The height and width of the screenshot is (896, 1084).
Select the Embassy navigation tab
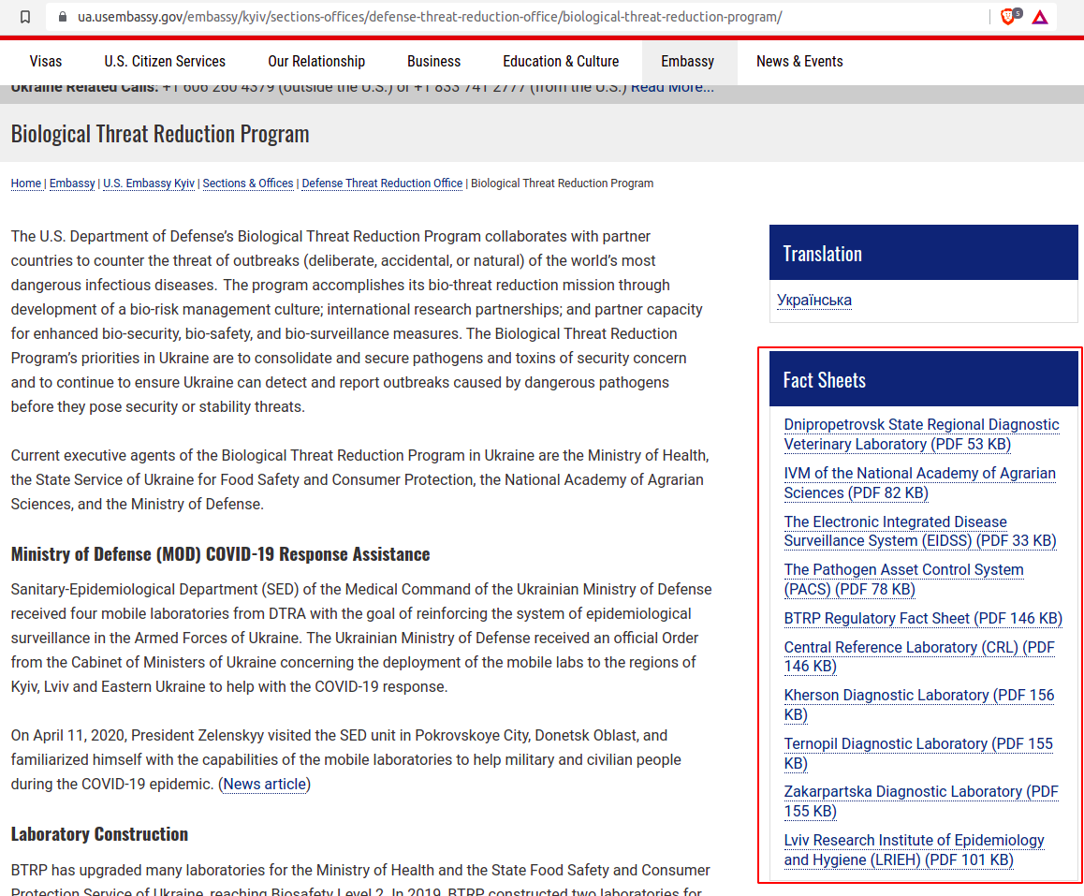[687, 62]
